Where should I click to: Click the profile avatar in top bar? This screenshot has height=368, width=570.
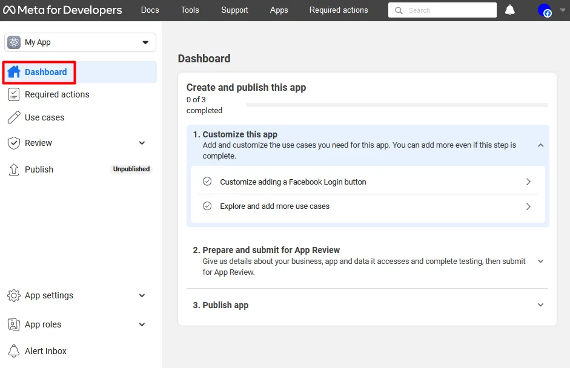coord(544,10)
